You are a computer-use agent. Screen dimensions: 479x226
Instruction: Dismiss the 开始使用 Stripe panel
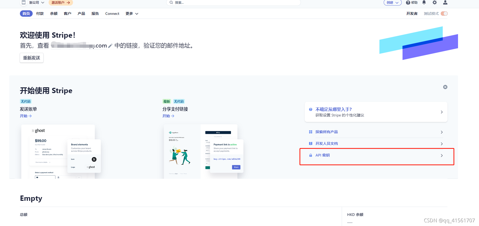(x=445, y=87)
